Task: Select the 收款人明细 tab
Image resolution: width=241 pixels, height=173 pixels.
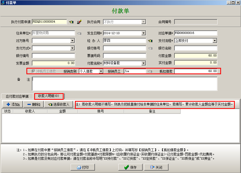Action: click(49, 96)
